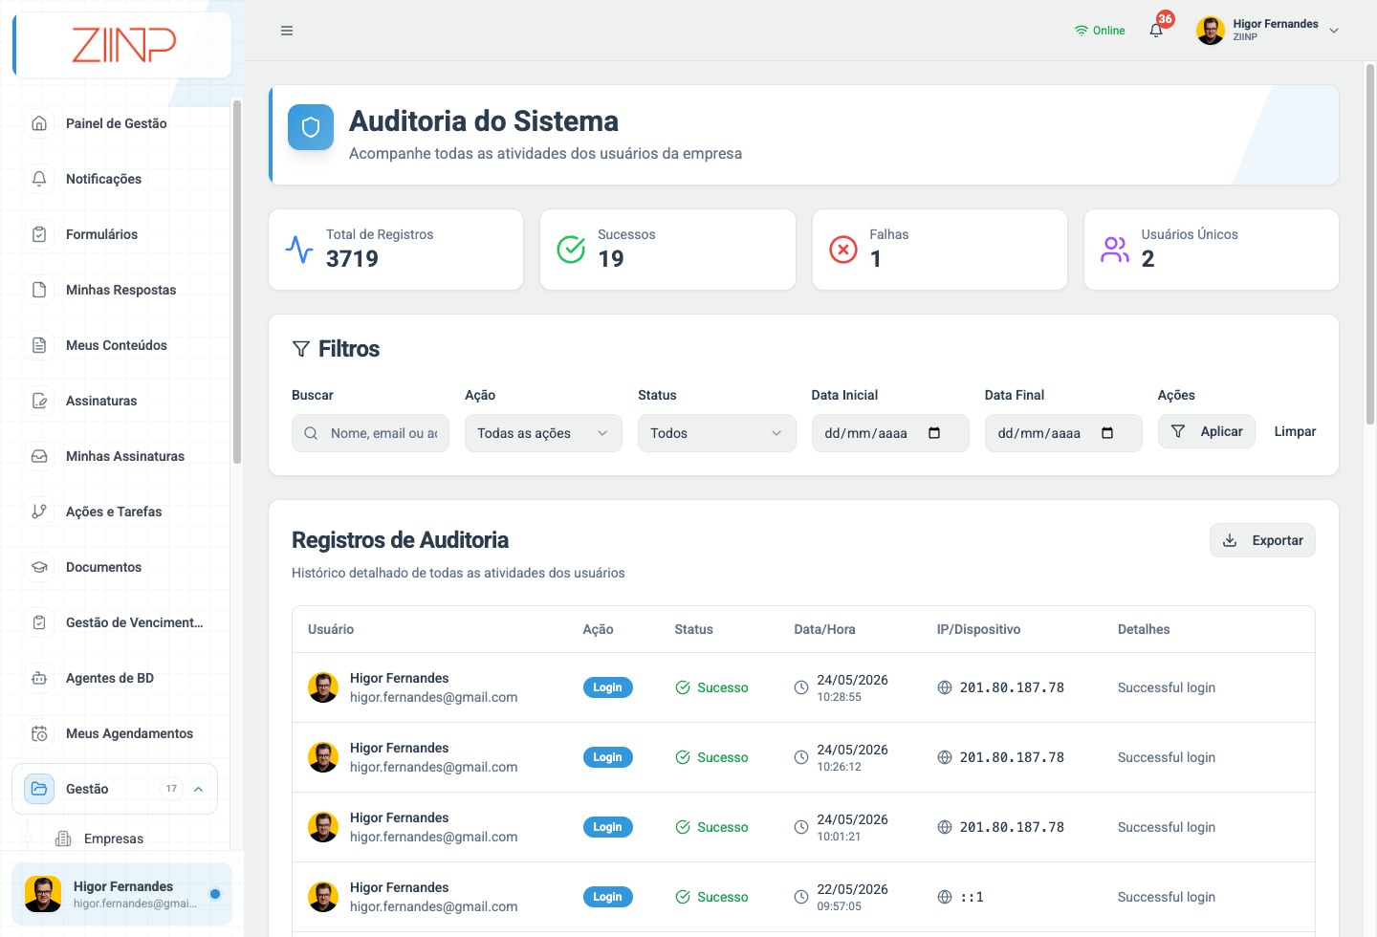Open Notificações in the sidebar

(x=115, y=179)
